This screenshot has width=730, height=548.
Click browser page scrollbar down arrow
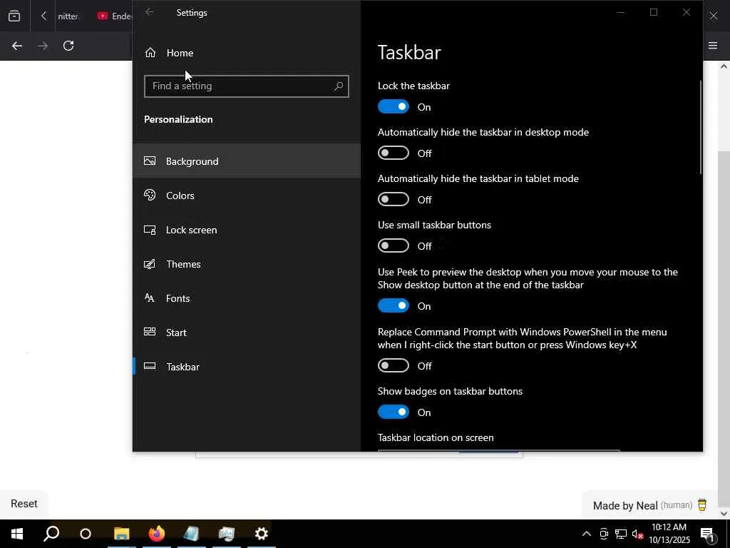[724, 514]
